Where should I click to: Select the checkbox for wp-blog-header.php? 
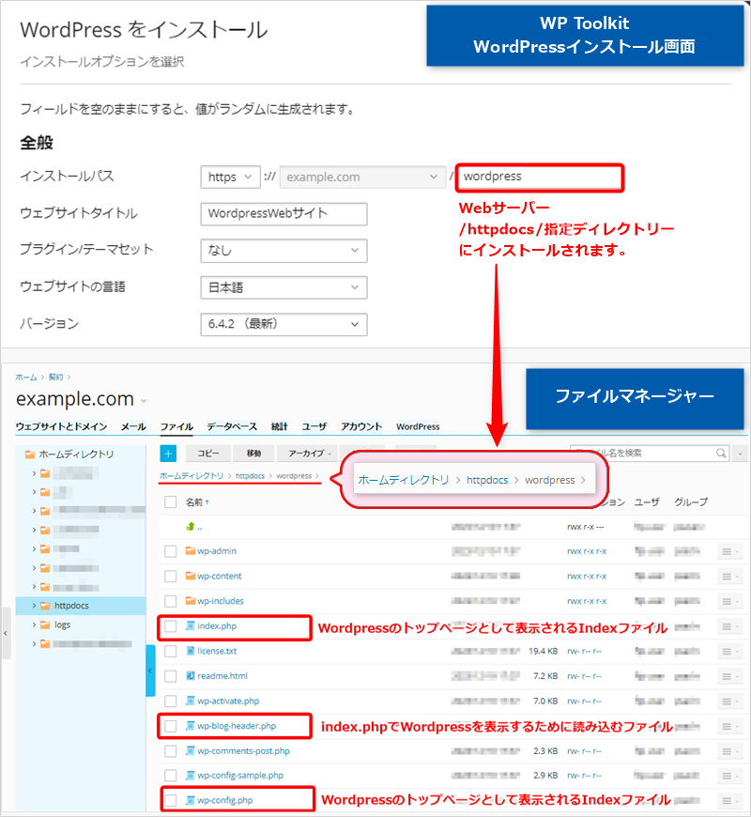(170, 726)
